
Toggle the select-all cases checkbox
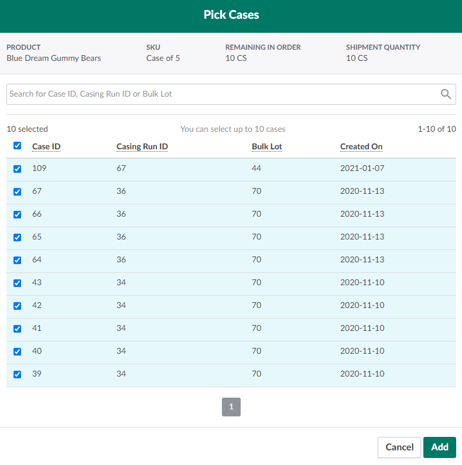pyautogui.click(x=17, y=146)
